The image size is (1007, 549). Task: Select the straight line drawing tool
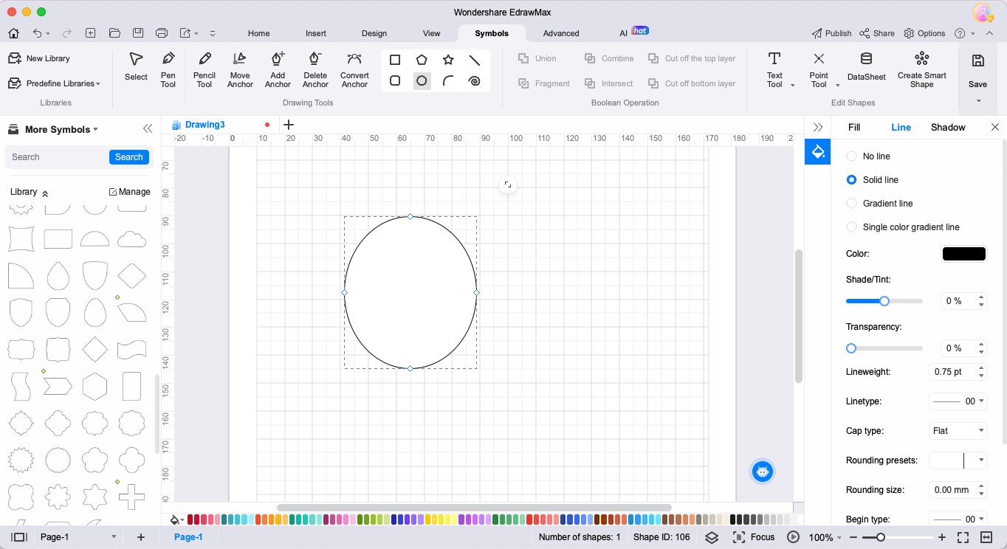(x=475, y=60)
